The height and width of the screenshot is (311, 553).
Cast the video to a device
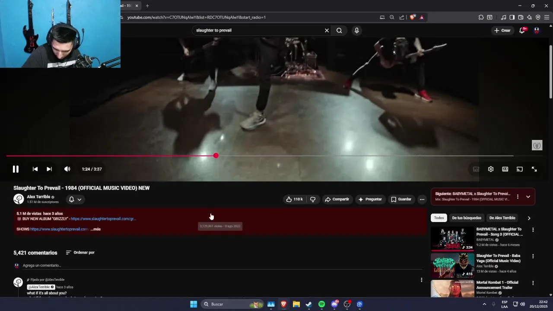520,169
